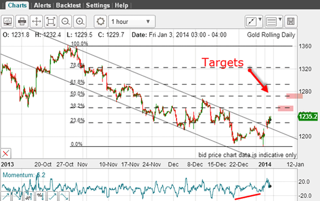Viewport: 320px width, 201px height.
Task: Click the 38.2% Fibonacci level label
Action: coord(77,105)
